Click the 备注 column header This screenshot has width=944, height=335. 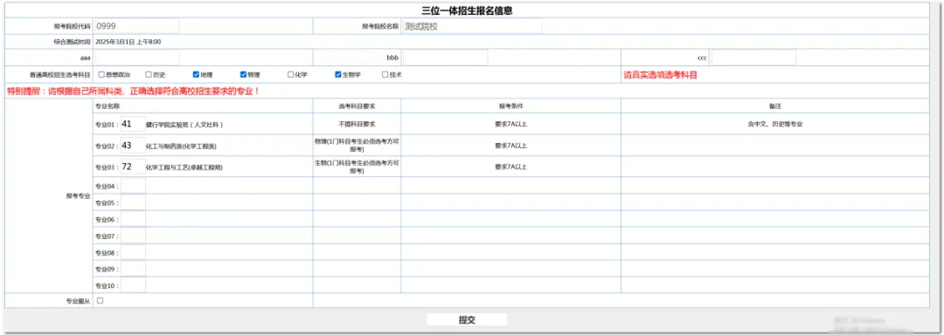pyautogui.click(x=774, y=106)
